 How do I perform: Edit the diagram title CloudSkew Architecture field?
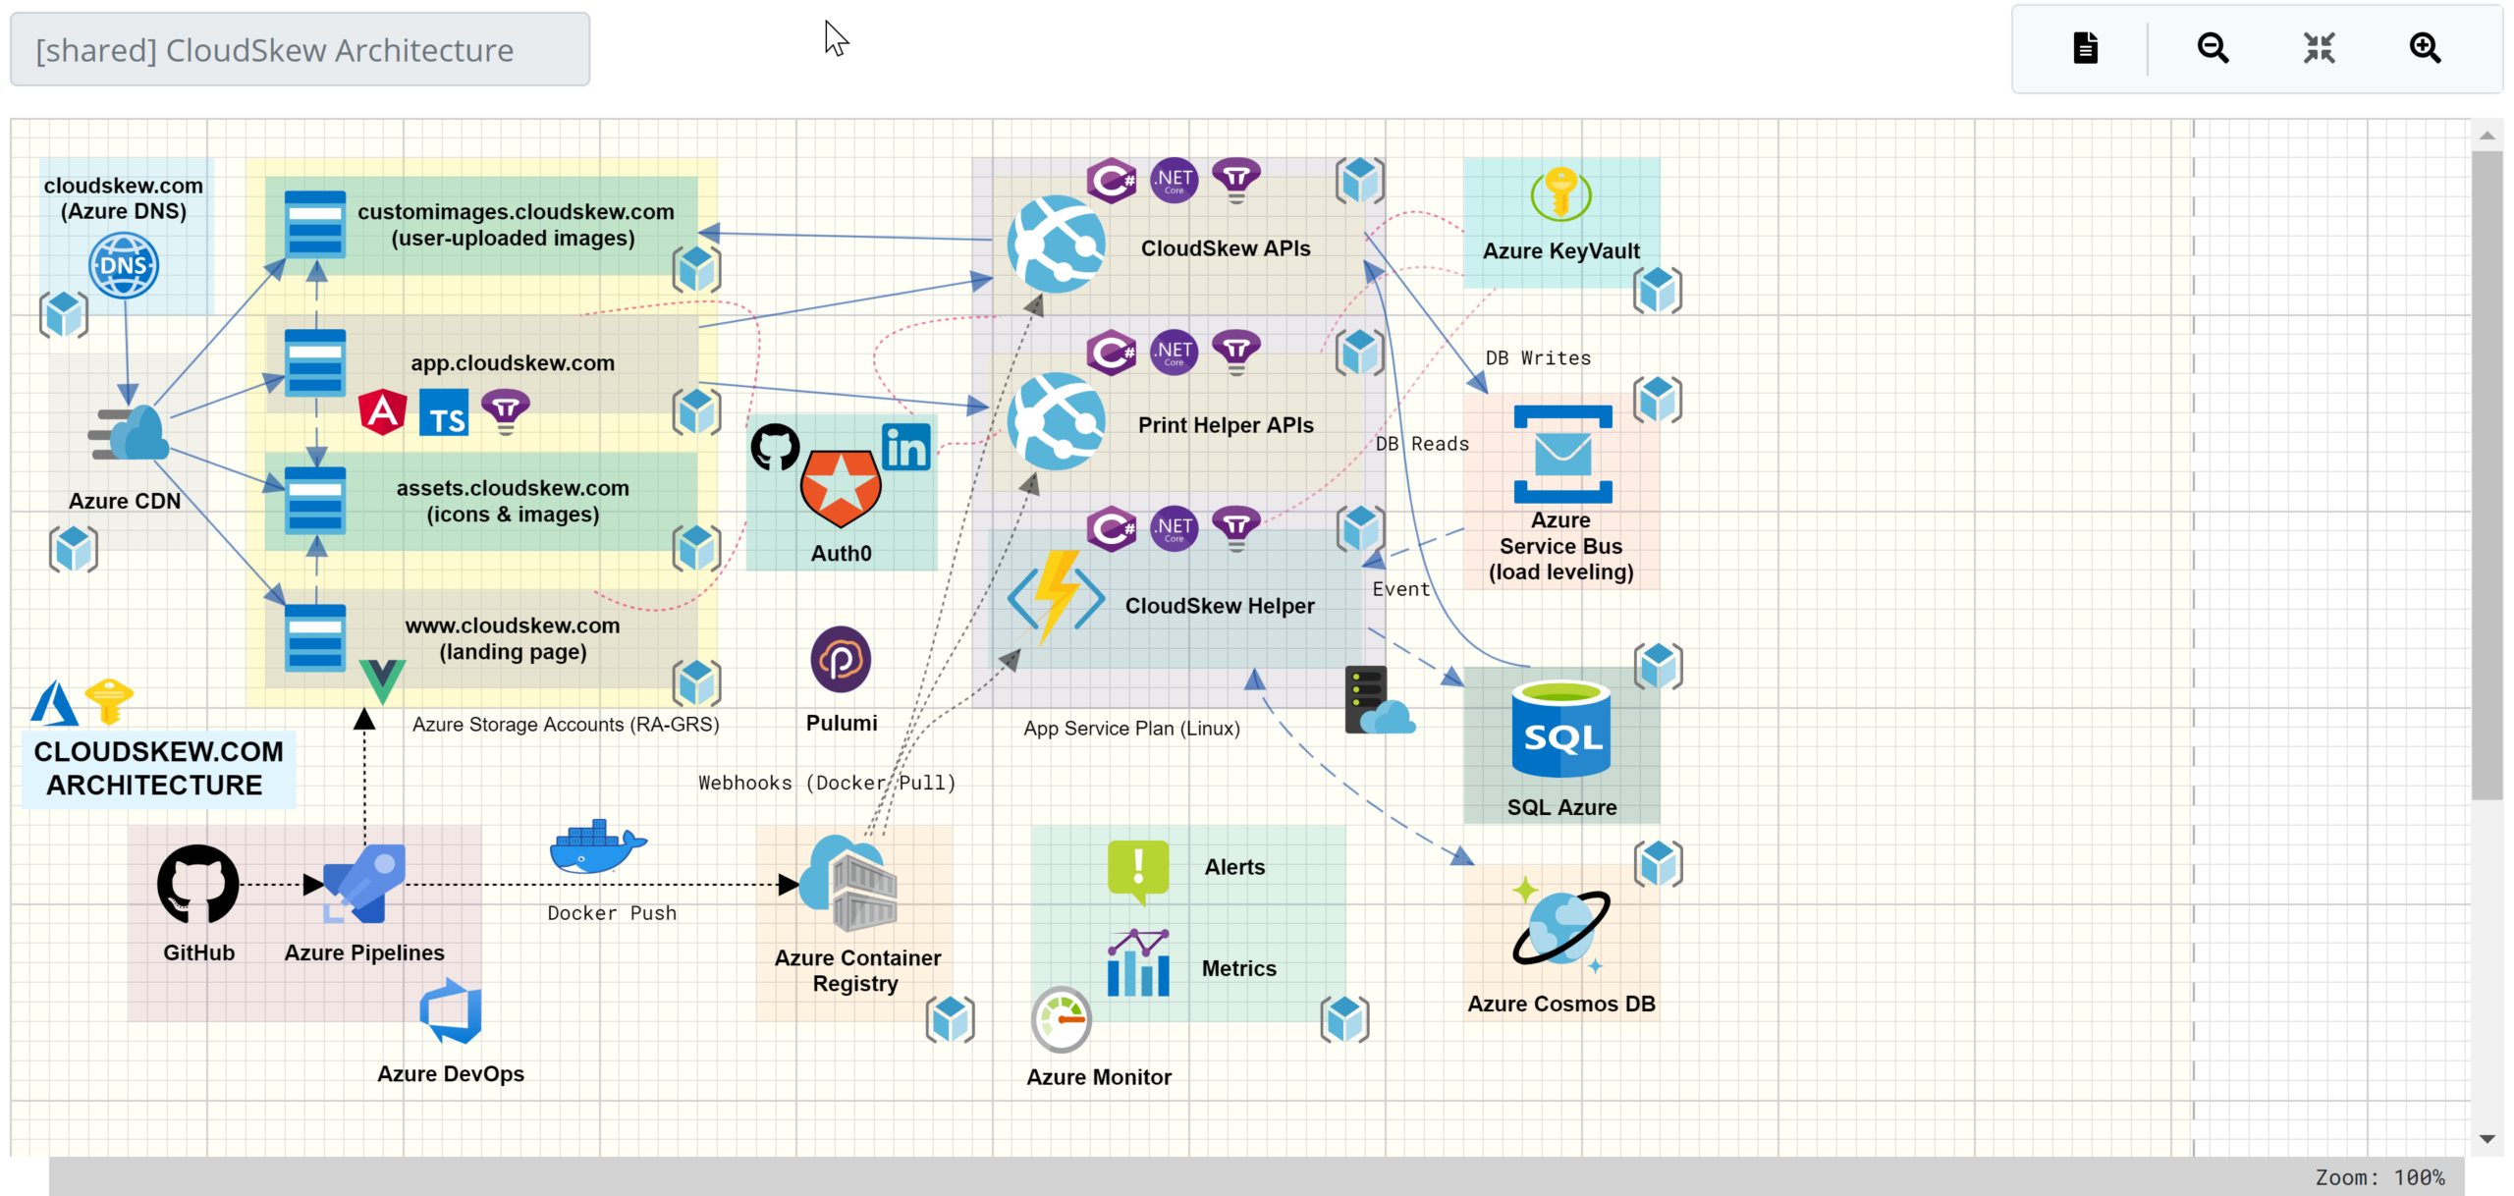click(301, 49)
